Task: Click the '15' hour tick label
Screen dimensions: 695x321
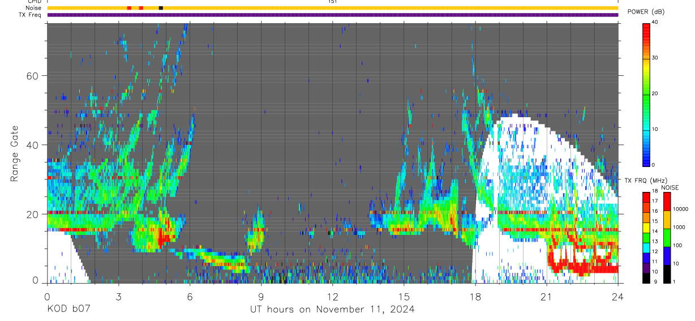Action: click(404, 296)
